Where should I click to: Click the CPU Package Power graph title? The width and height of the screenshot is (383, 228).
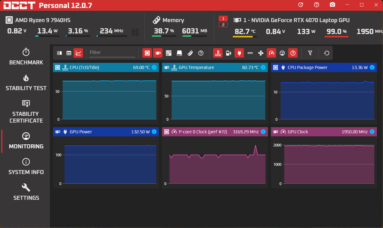(307, 67)
